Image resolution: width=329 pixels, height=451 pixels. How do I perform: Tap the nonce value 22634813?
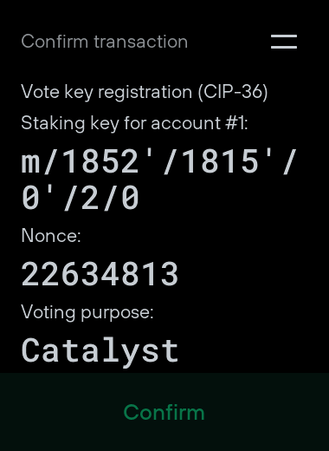[x=100, y=274]
